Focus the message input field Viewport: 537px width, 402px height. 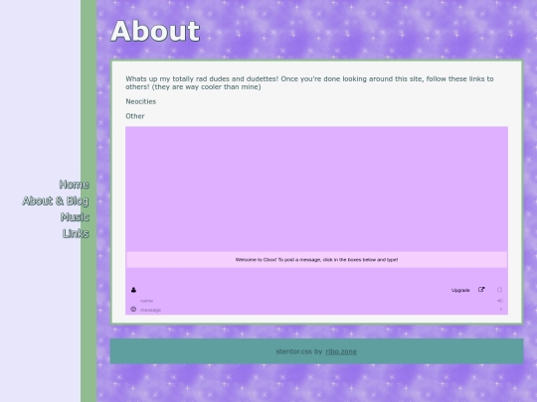tap(318, 310)
